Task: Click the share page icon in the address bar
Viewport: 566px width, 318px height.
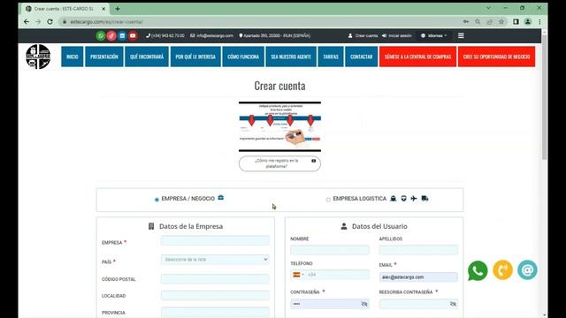Action: point(489,21)
